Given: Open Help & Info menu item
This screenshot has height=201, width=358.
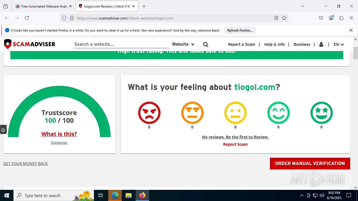Looking at the screenshot, I should click(274, 44).
